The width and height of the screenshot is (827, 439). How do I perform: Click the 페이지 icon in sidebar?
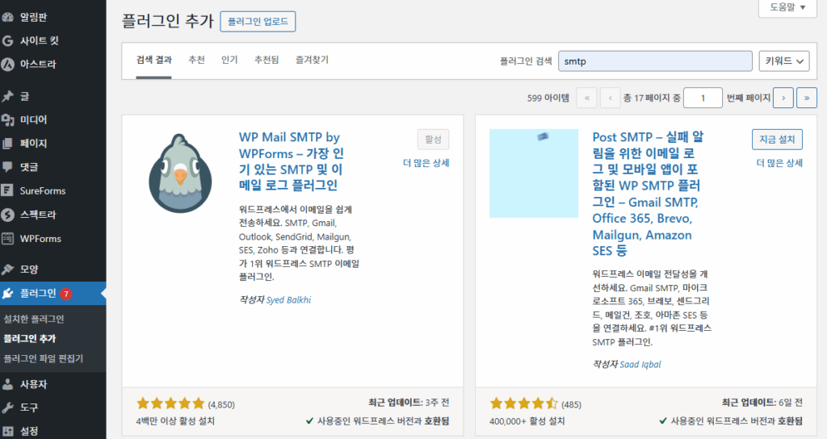point(7,144)
